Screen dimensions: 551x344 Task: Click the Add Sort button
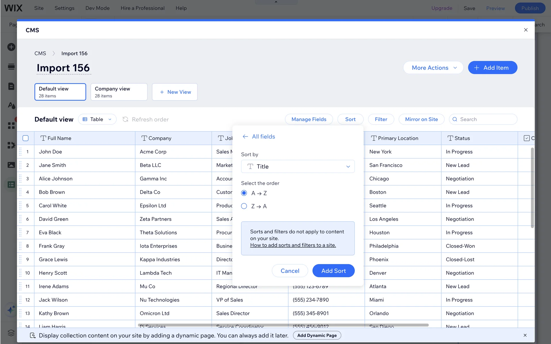click(333, 271)
